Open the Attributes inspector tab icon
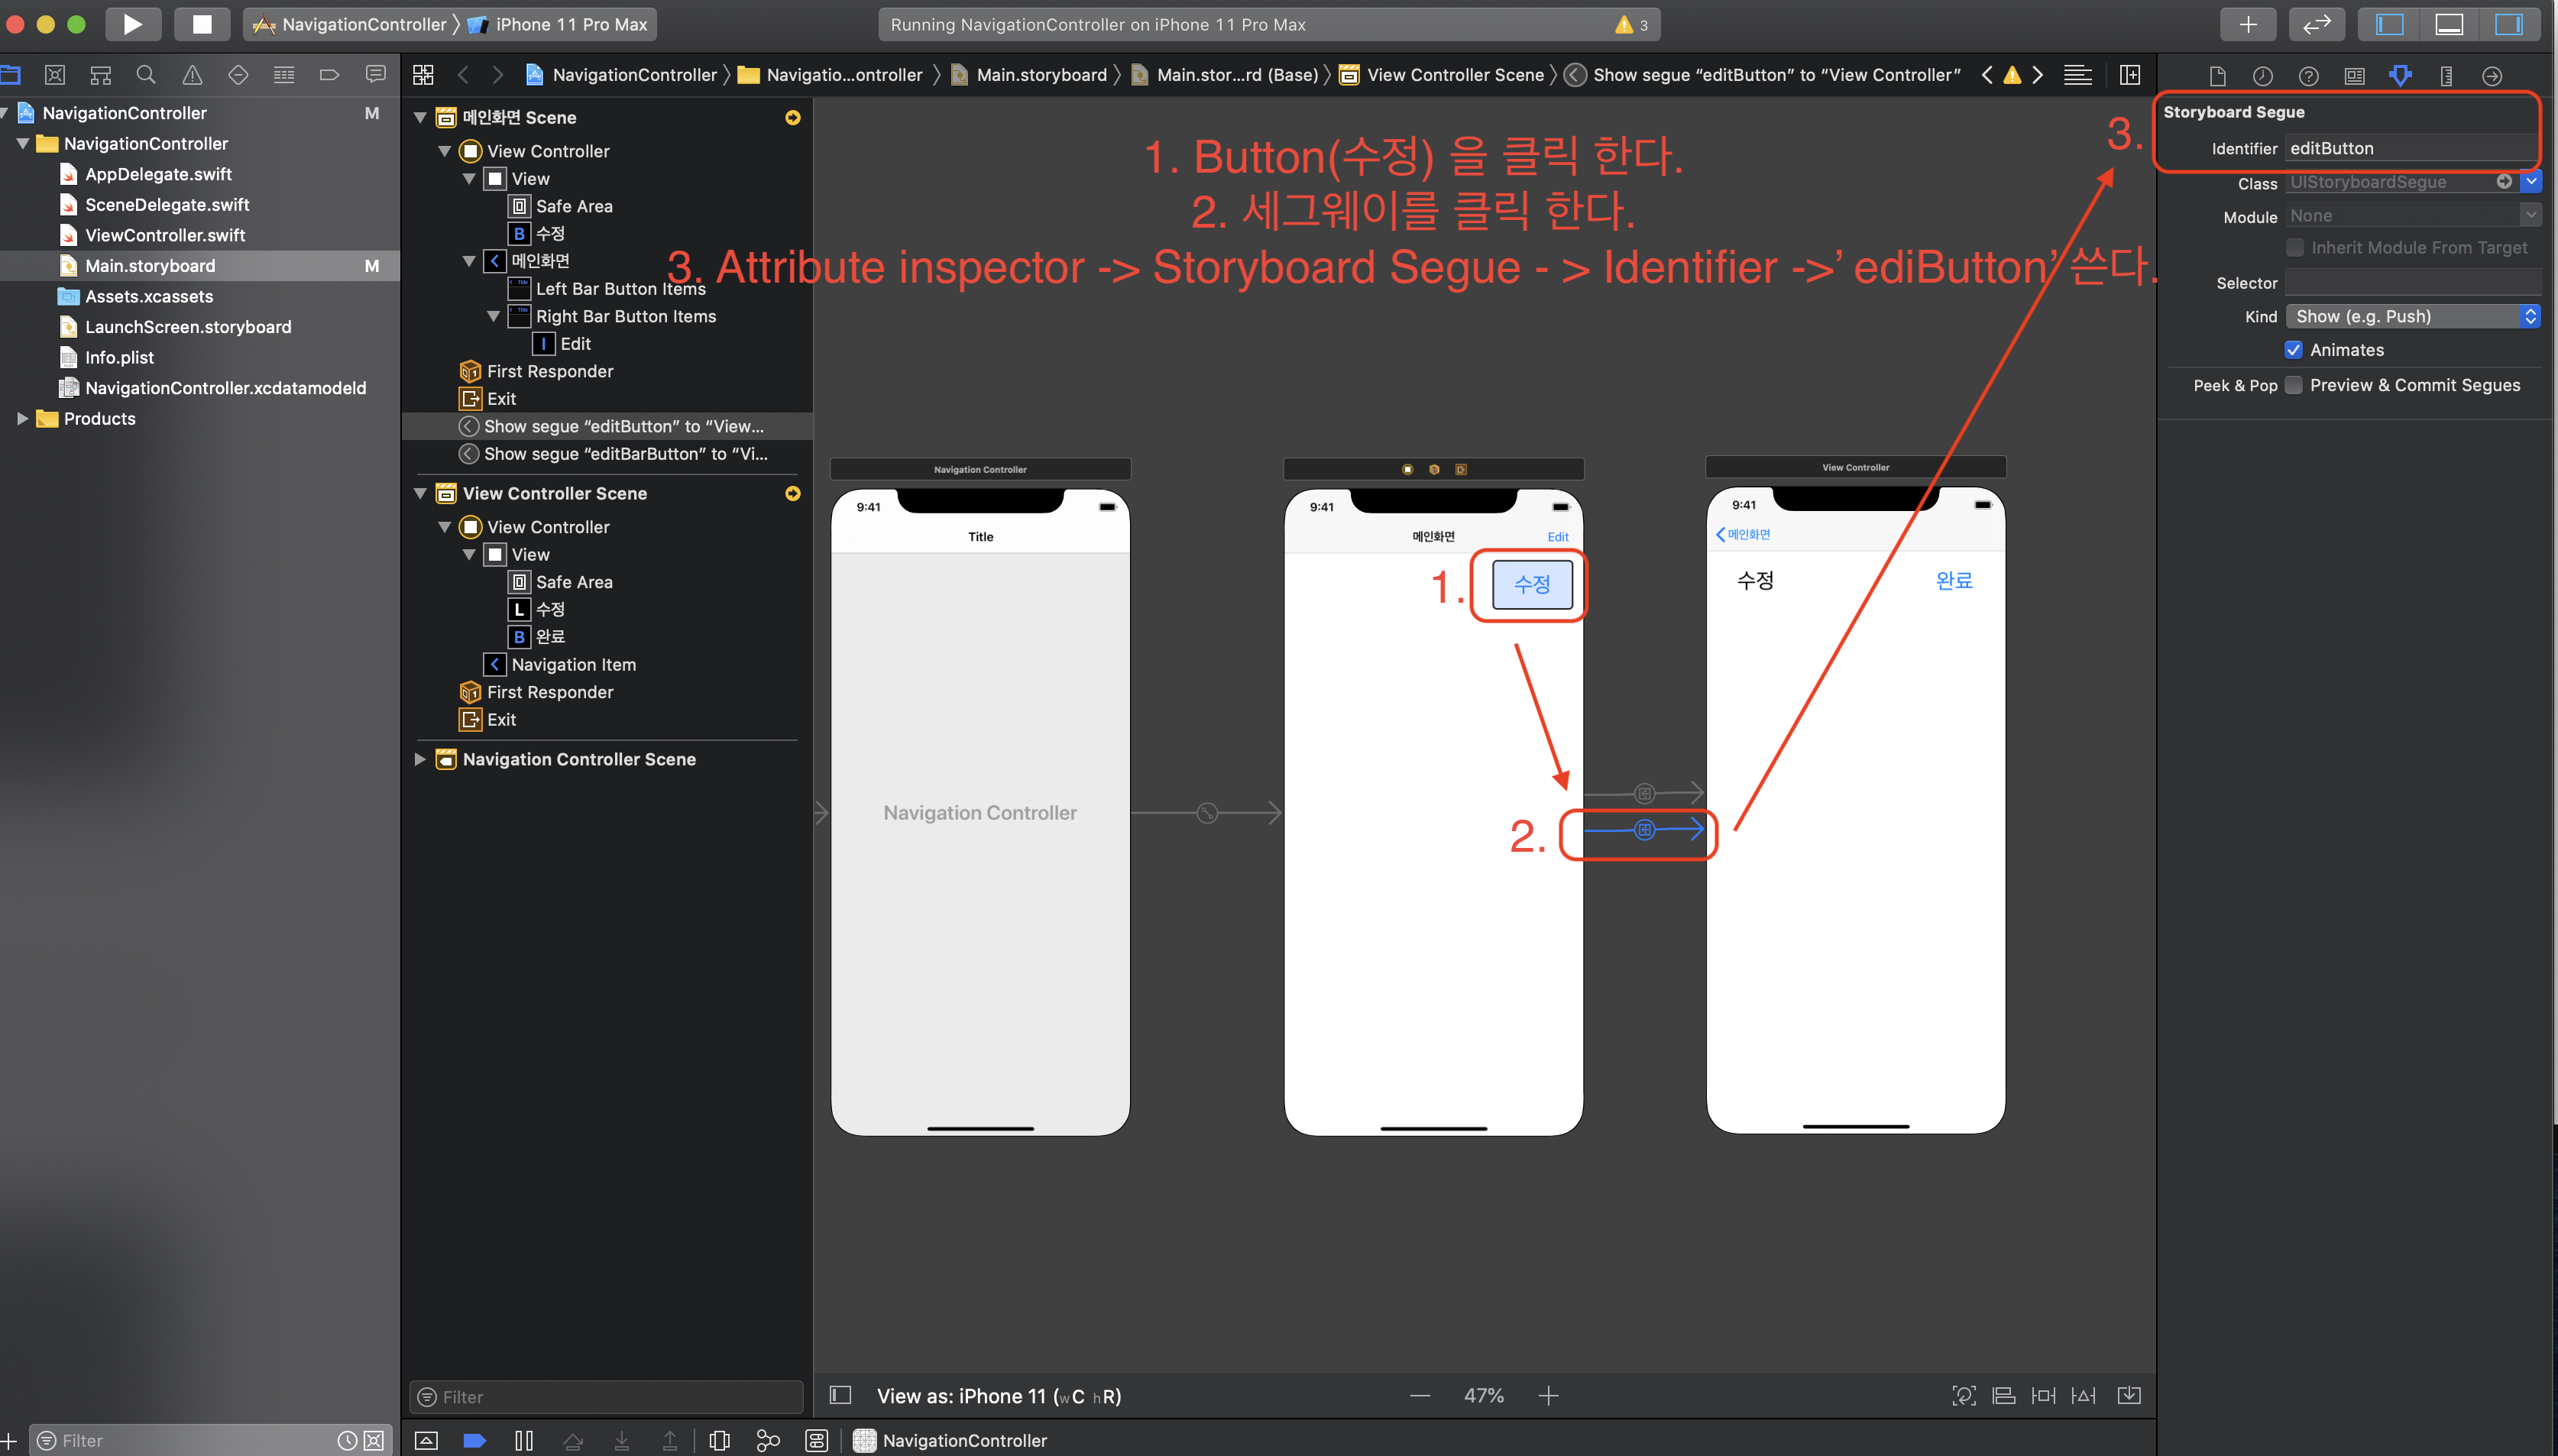 click(2400, 75)
